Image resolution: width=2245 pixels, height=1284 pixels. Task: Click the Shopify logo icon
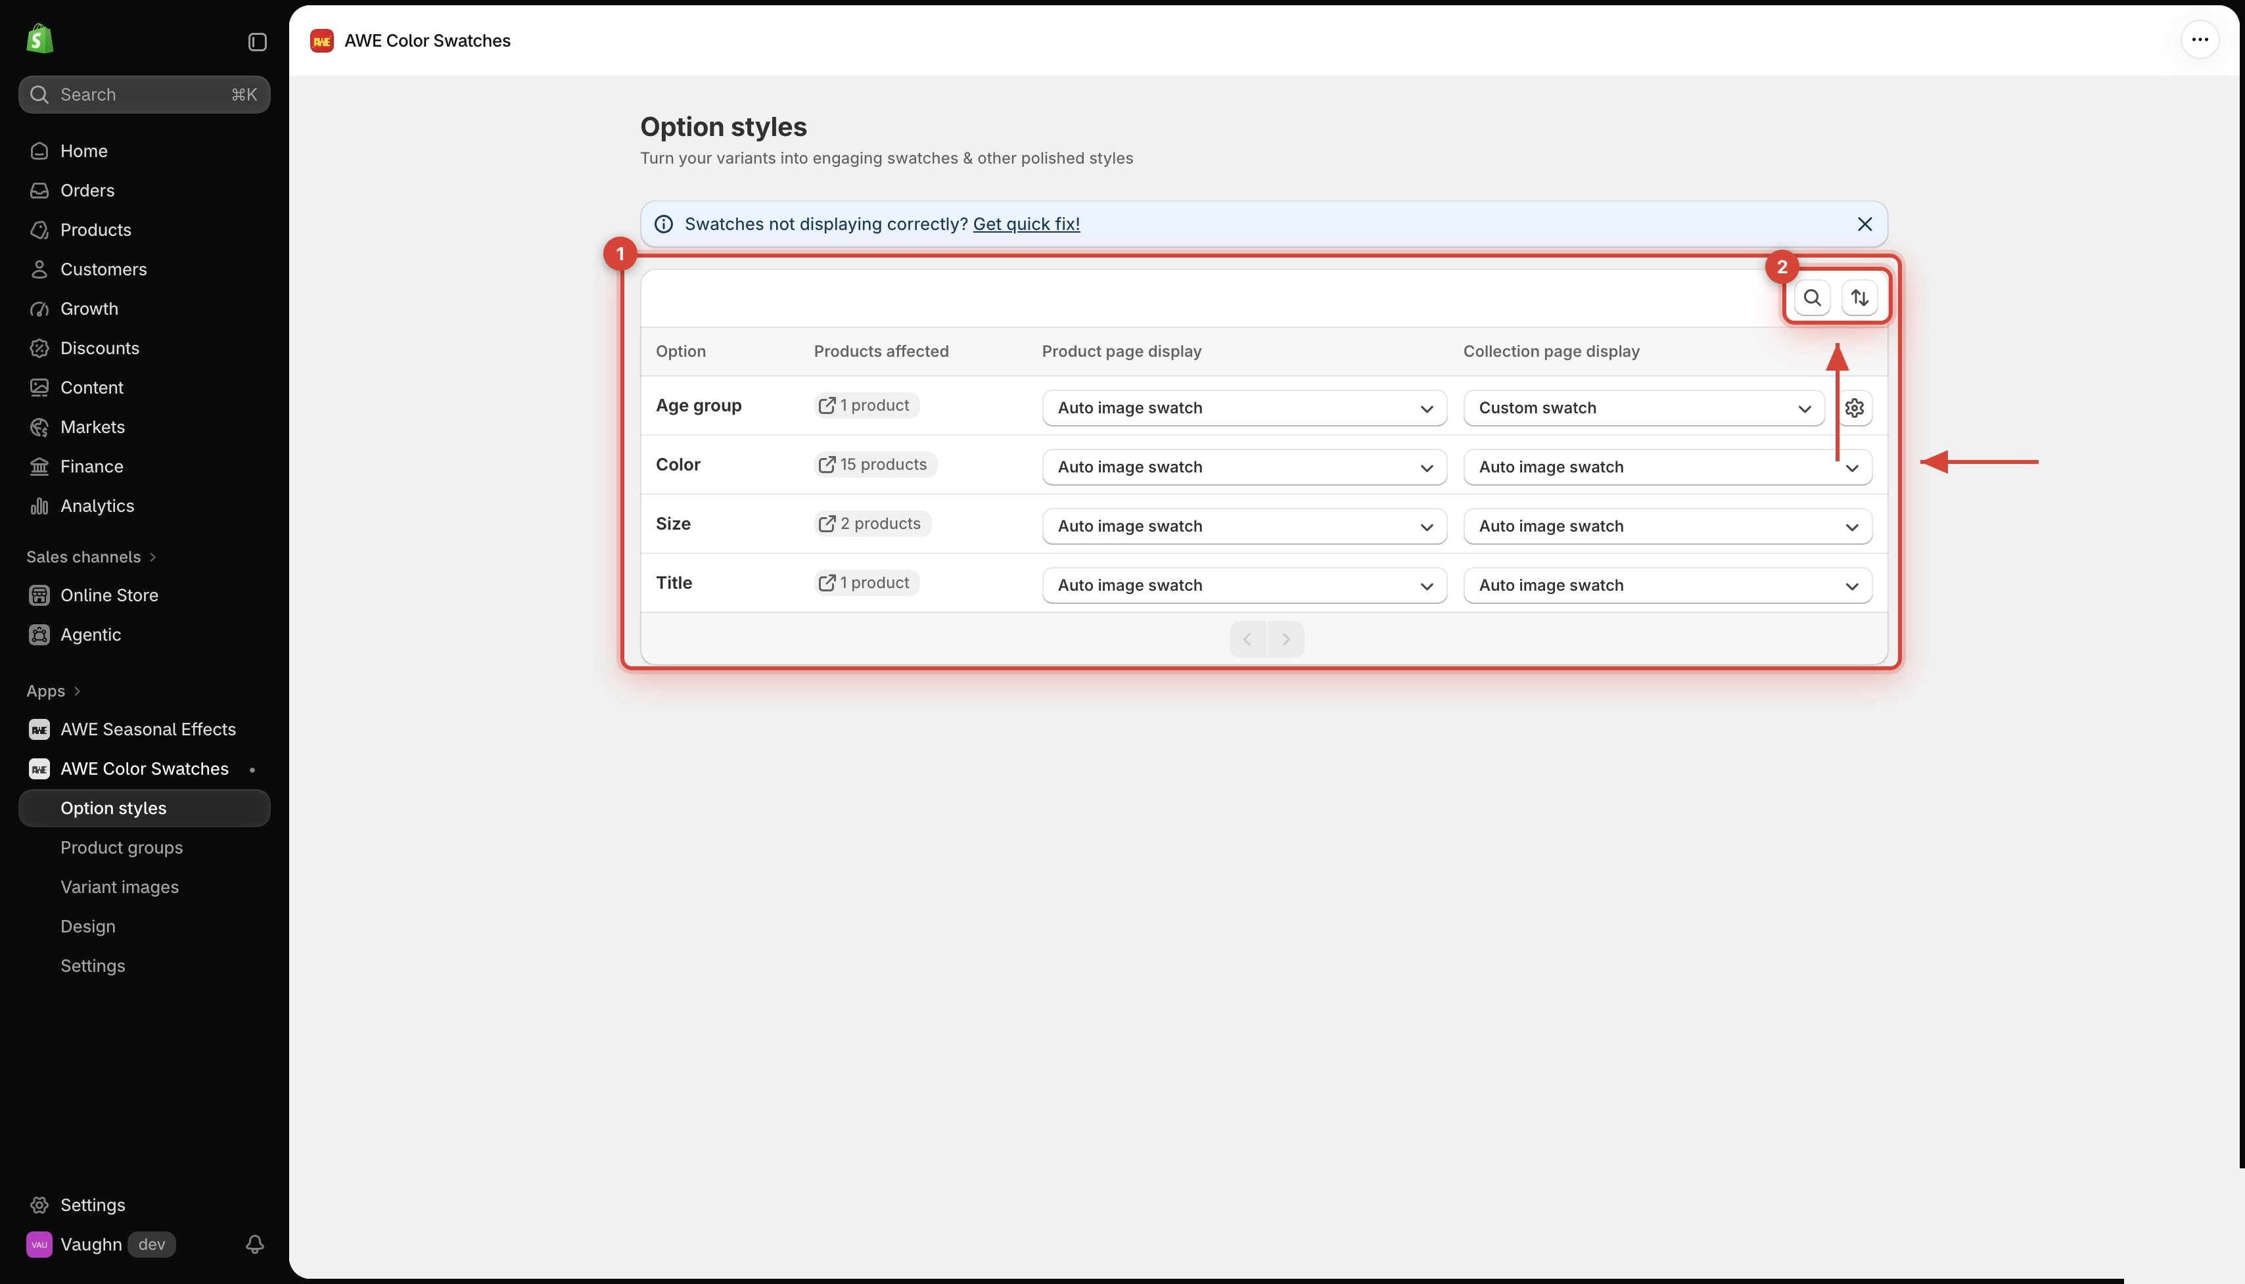pyautogui.click(x=39, y=39)
